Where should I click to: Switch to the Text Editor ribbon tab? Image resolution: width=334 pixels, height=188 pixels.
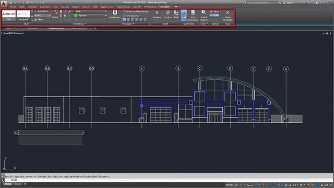pos(164,7)
